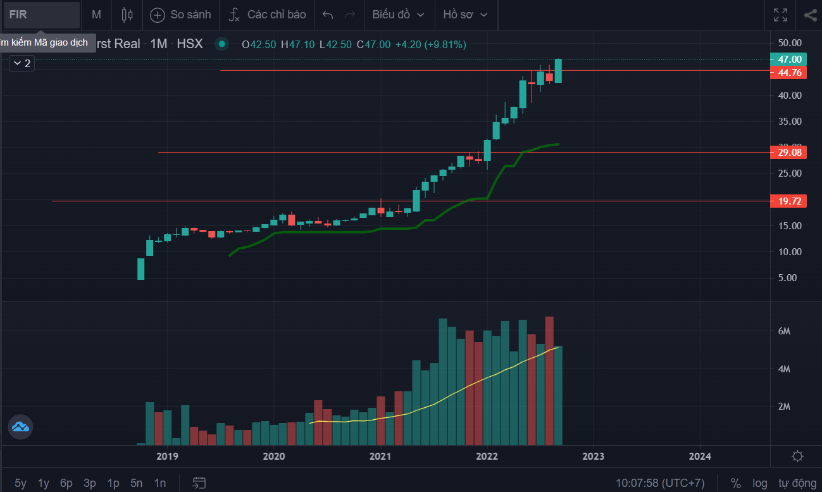
Task: Select the 1y time range
Action: point(43,483)
